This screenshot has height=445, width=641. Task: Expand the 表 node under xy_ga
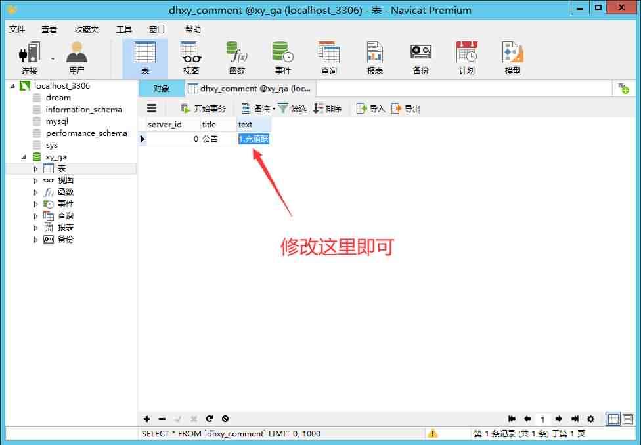point(35,169)
